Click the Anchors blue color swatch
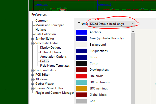This screenshot has width=156, height=104. click(x=81, y=32)
